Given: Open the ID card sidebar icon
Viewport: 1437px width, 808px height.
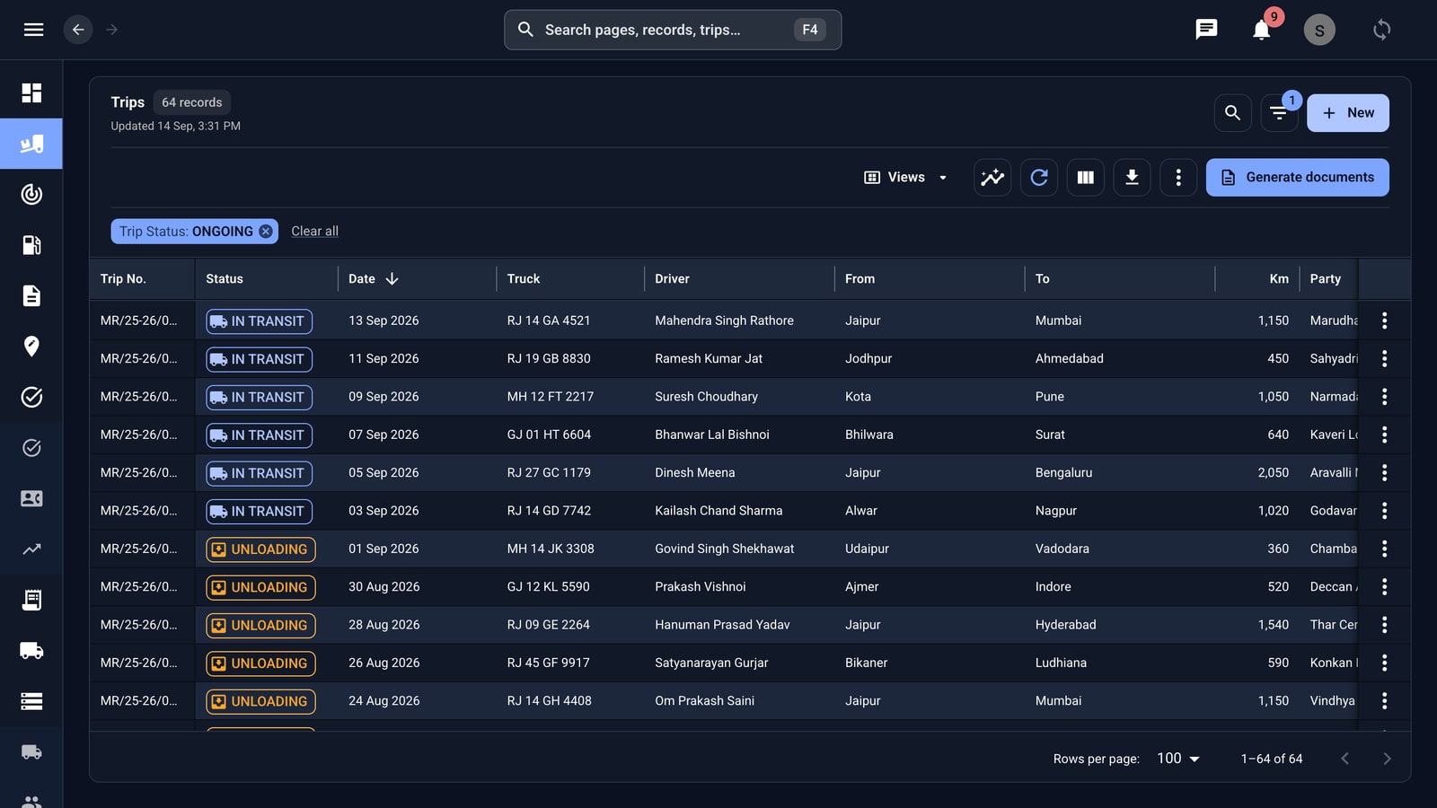Looking at the screenshot, I should 31,498.
